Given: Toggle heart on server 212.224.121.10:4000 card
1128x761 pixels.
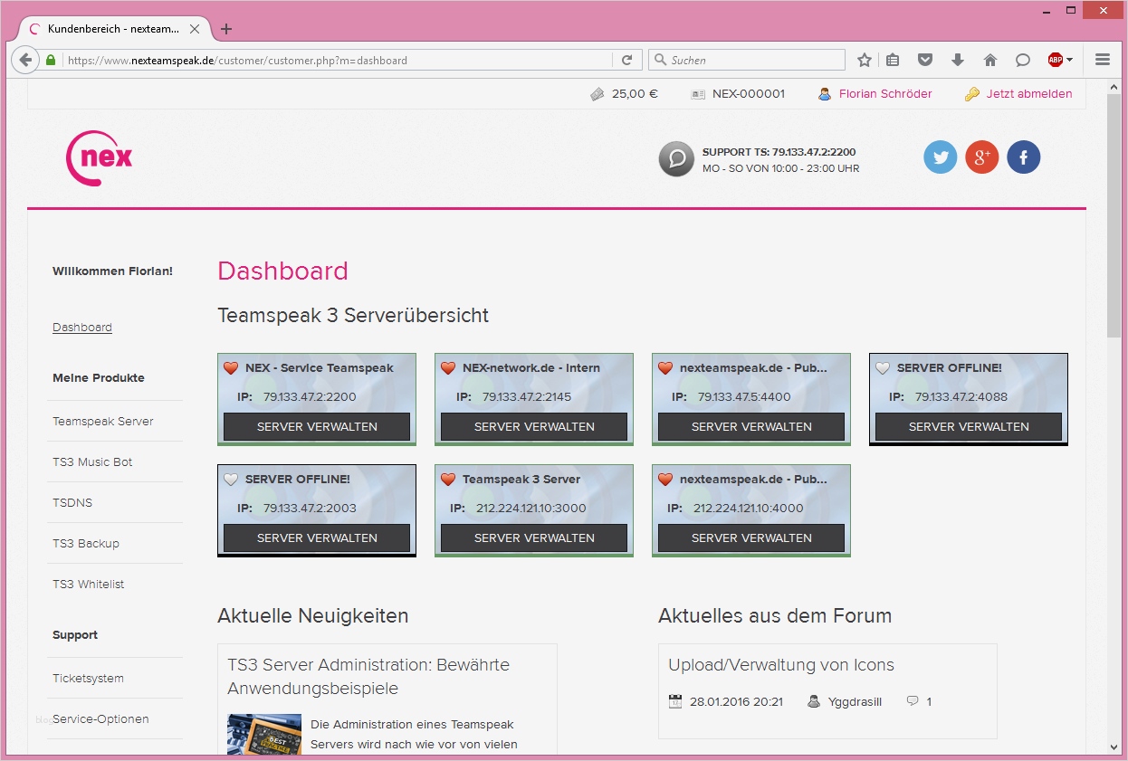Looking at the screenshot, I should [x=665, y=480].
